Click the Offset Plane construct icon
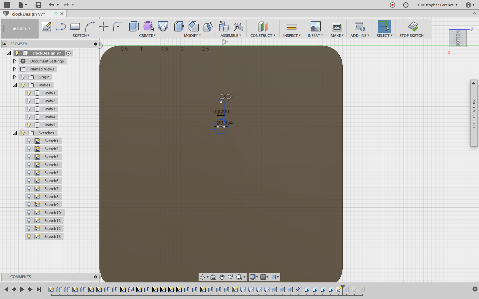 [263, 27]
